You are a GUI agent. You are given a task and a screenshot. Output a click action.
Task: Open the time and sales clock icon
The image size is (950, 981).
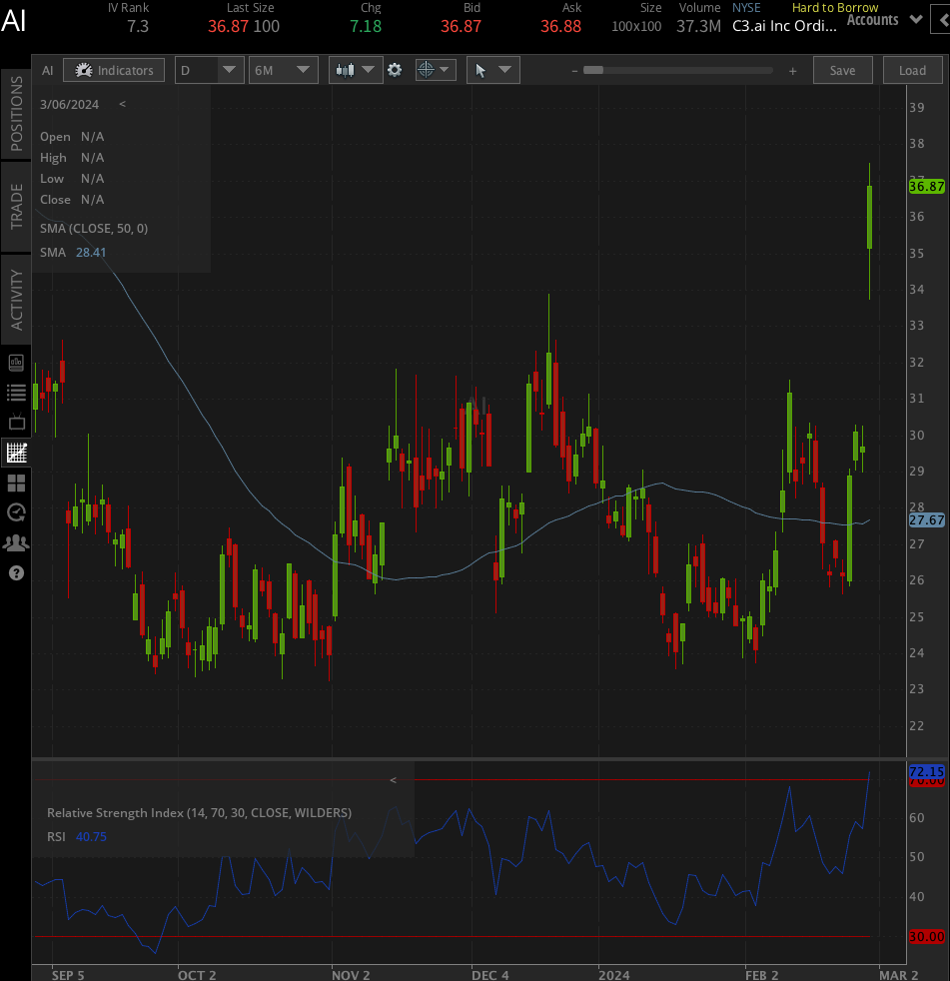pyautogui.click(x=16, y=512)
